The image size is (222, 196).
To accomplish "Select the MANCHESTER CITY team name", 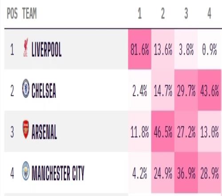I will tap(58, 173).
